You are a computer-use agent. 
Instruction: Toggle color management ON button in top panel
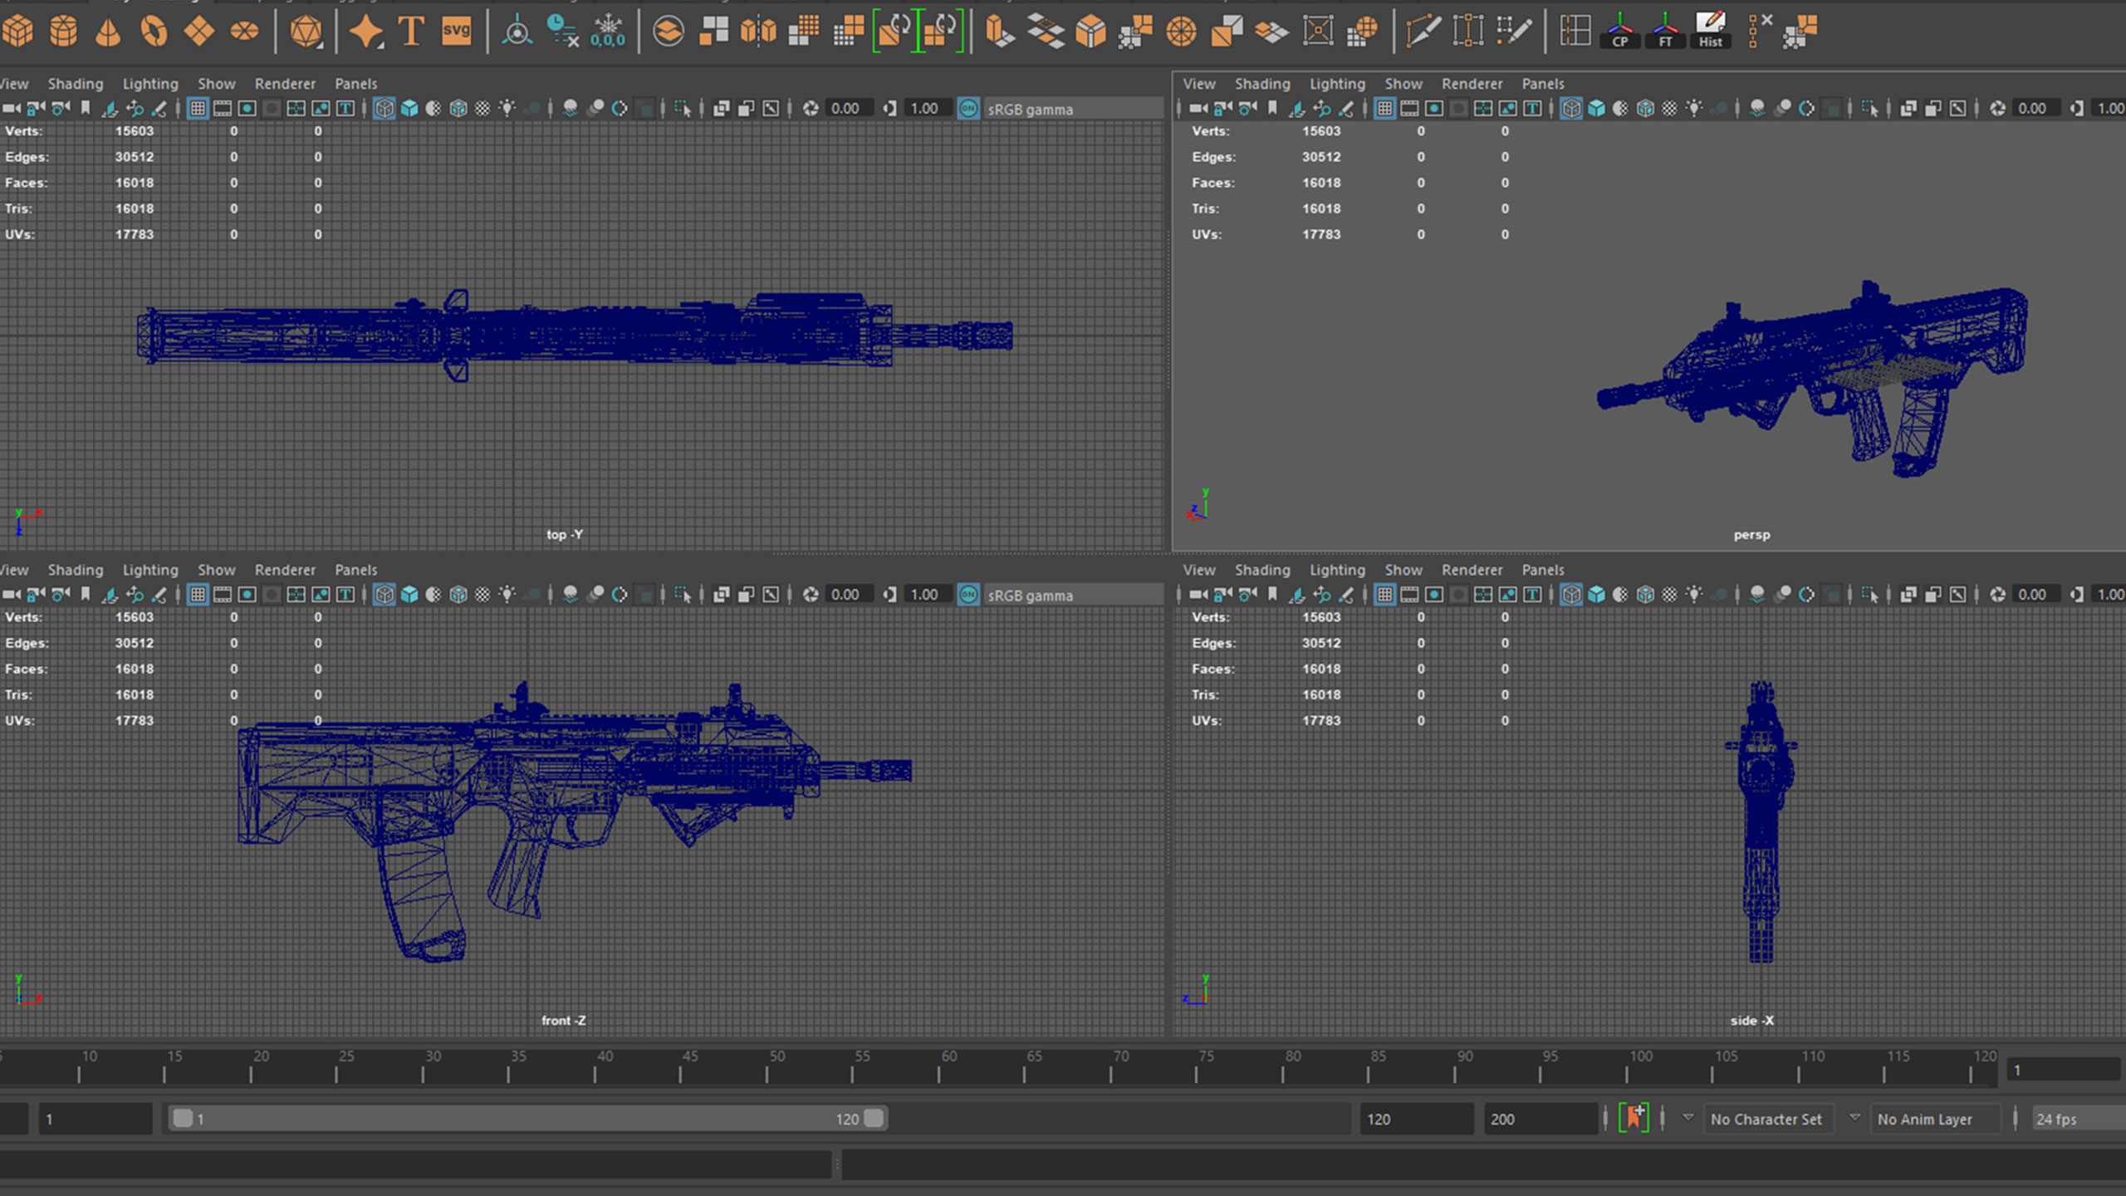point(968,108)
